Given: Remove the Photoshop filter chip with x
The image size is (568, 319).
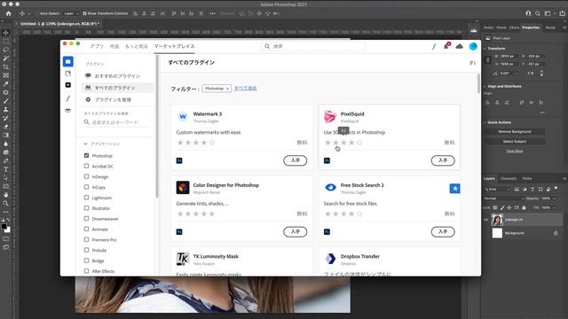Looking at the screenshot, I should tap(227, 89).
